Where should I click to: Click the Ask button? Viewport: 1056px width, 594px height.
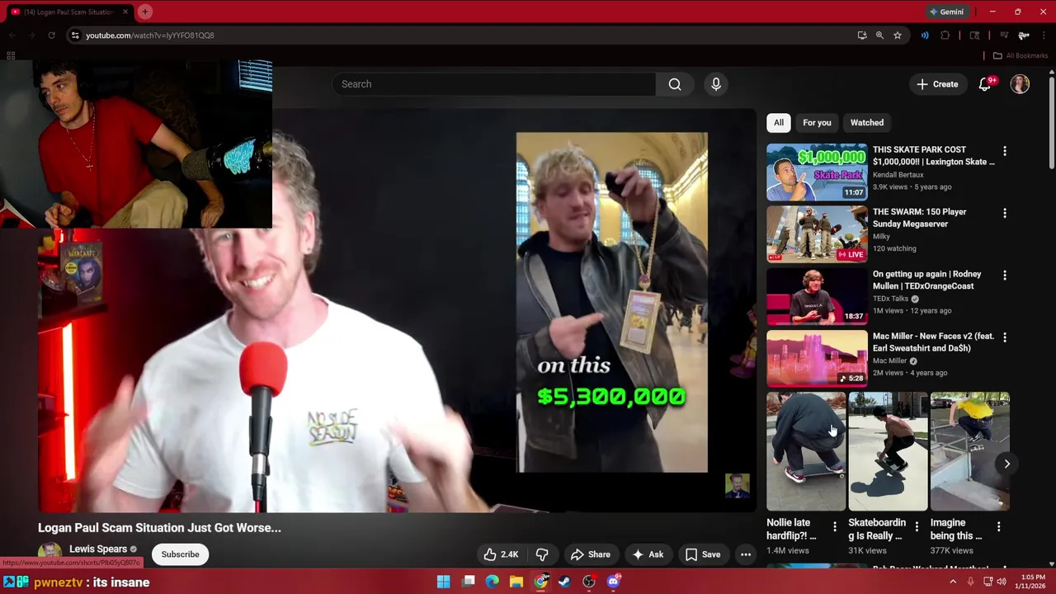pos(648,554)
